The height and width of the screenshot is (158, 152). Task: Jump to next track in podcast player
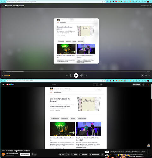(86, 76)
